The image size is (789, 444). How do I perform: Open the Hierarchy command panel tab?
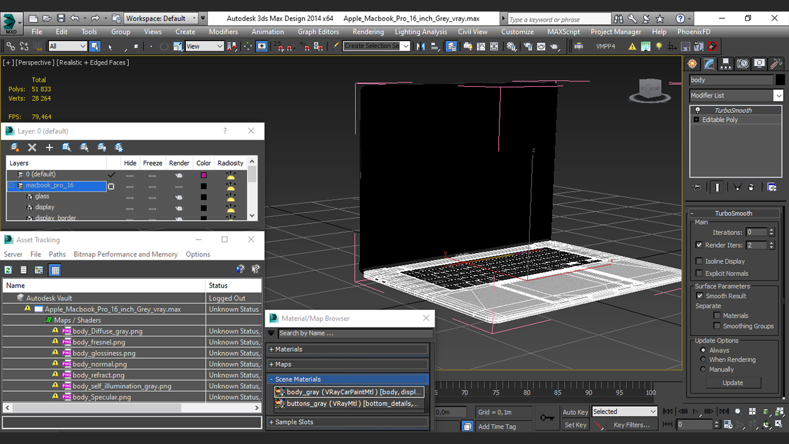point(726,63)
